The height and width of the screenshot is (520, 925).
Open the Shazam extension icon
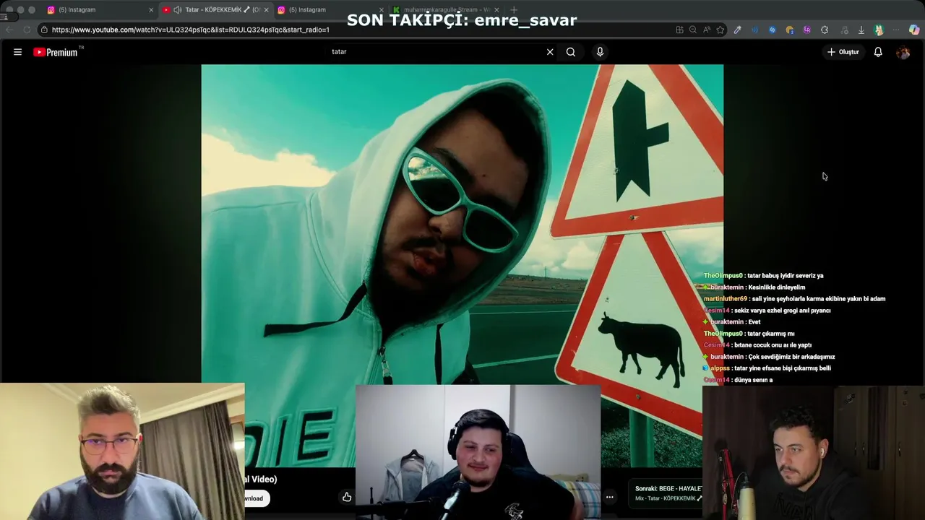[772, 30]
